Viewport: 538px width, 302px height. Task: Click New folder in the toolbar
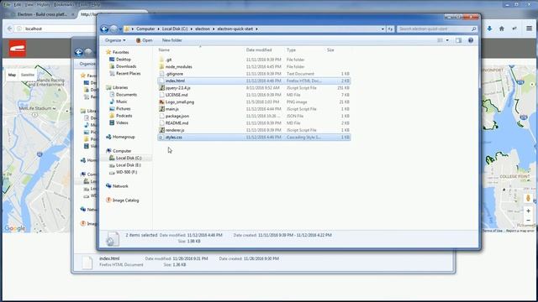(171, 40)
